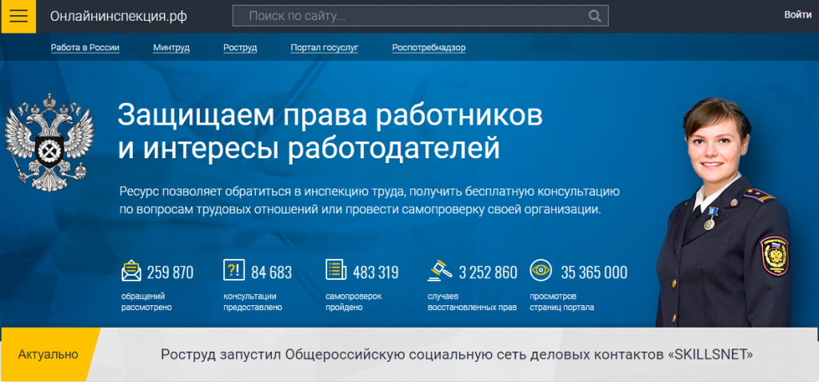Viewport: 819px width, 382px height.
Task: Click the "35 365 000" counter value
Action: point(594,273)
